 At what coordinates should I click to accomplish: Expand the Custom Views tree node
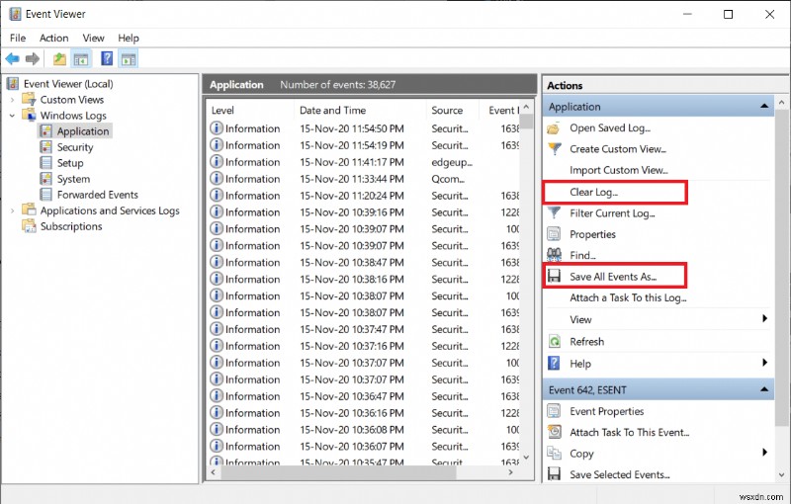[13, 100]
